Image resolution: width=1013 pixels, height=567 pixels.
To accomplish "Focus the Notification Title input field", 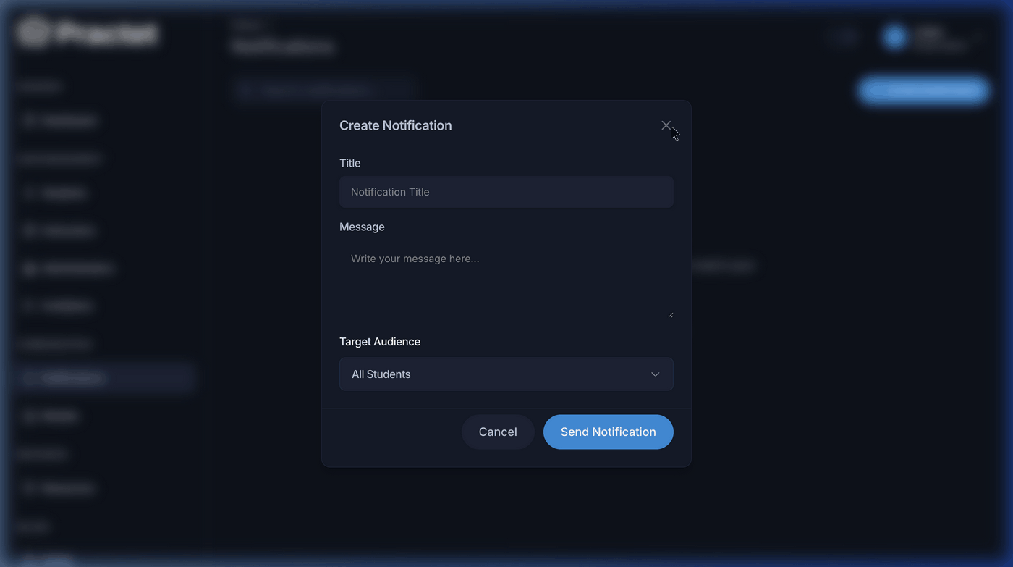I will [x=506, y=192].
